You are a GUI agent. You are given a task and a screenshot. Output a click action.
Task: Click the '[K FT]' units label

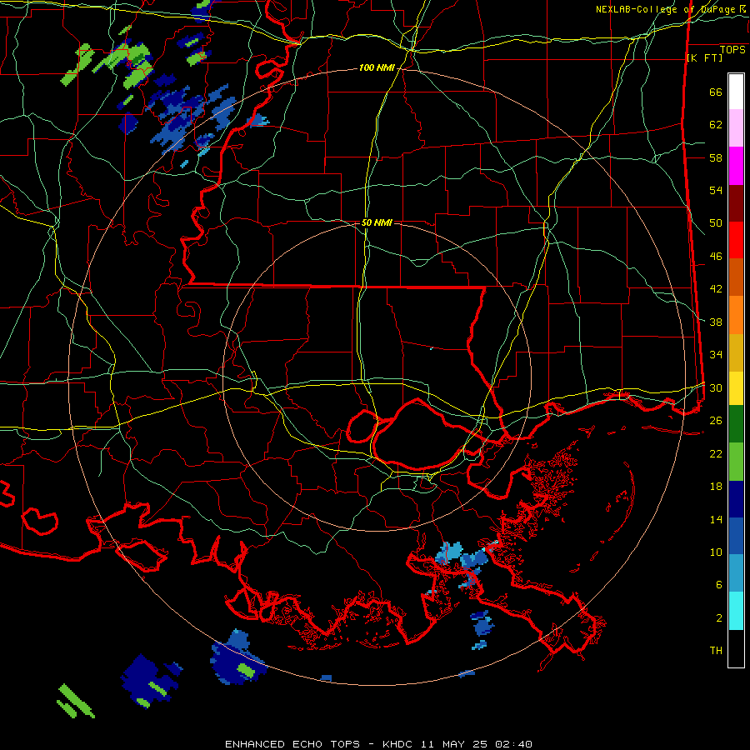(704, 58)
